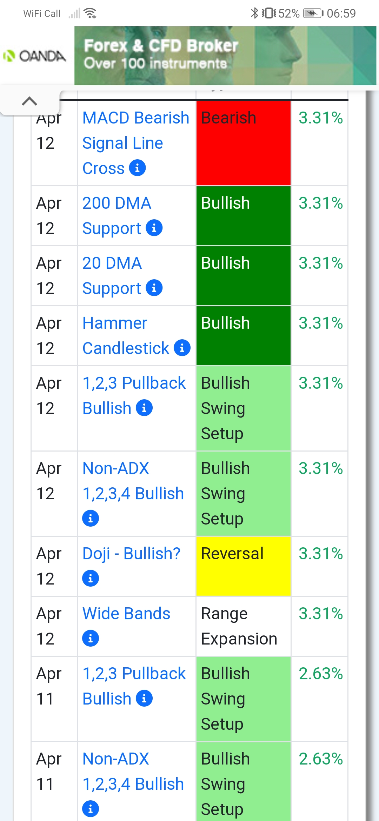Viewport: 379px width, 821px height.
Task: Open the Doji - Bullish? link
Action: coord(131,554)
